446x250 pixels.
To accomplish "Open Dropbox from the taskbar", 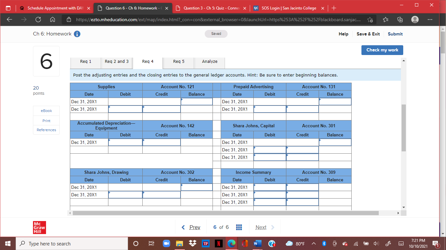I will click(193, 243).
